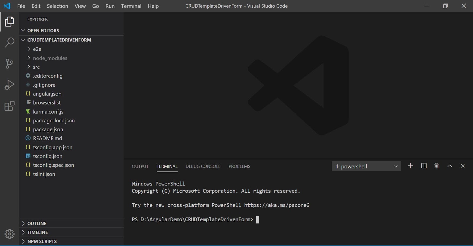Click the braces icon beside tslint.json

[x=28, y=174]
